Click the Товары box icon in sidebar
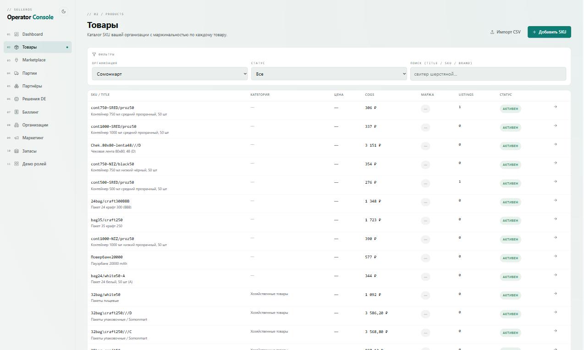This screenshot has width=584, height=350. (x=17, y=47)
